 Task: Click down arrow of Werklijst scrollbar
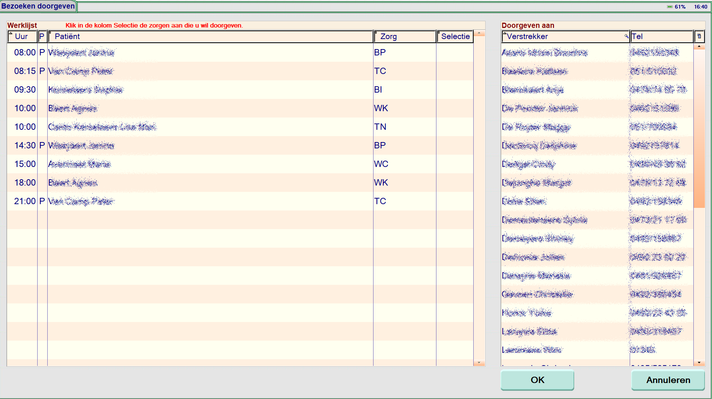tap(479, 363)
